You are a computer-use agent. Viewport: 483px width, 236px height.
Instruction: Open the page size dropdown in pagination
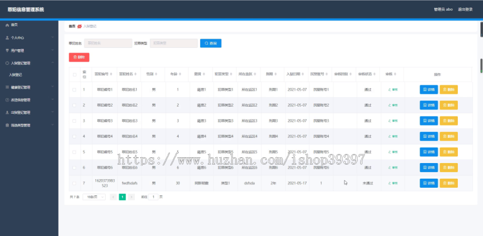(x=94, y=197)
